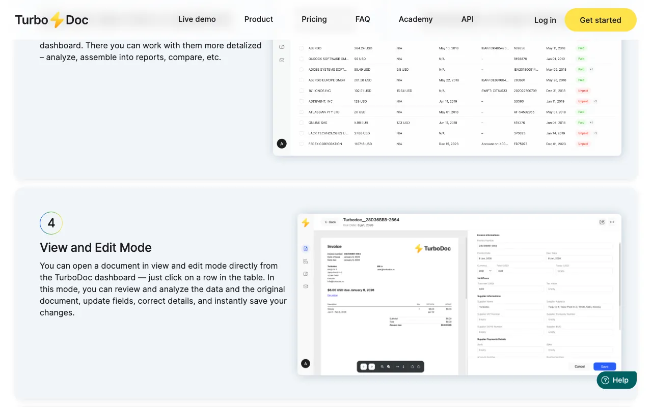Go to previous page in document toolbar
The image size is (652, 407).
(363, 366)
